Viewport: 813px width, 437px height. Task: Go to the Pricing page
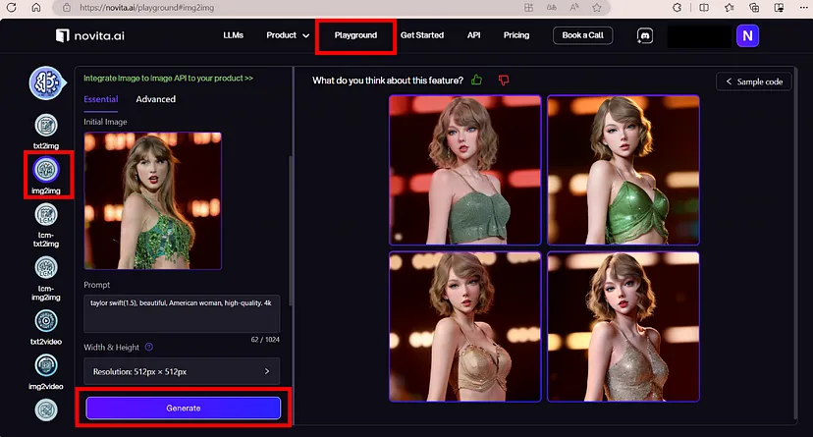coord(516,35)
